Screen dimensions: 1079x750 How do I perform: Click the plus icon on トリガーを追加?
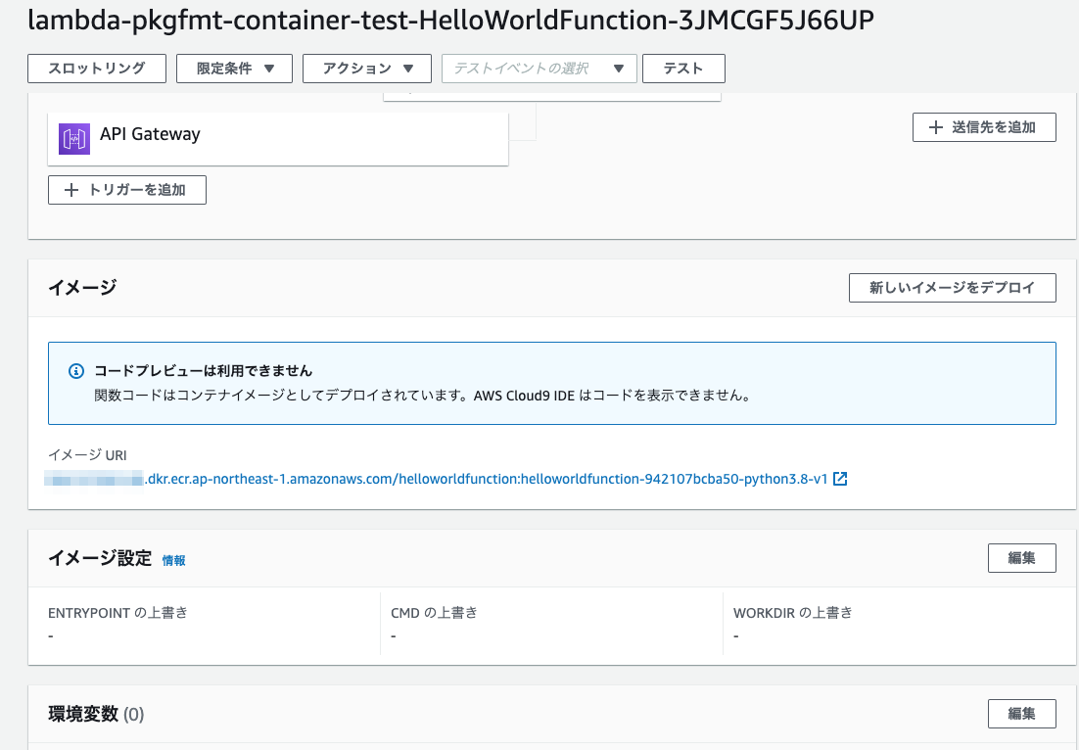point(70,189)
